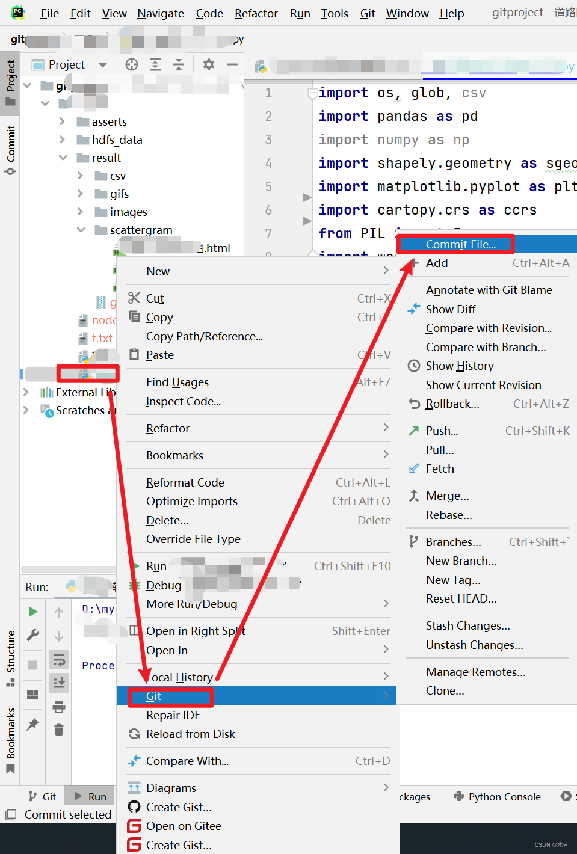577x854 pixels.
Task: Clear all console output trash icon
Action: 59,730
